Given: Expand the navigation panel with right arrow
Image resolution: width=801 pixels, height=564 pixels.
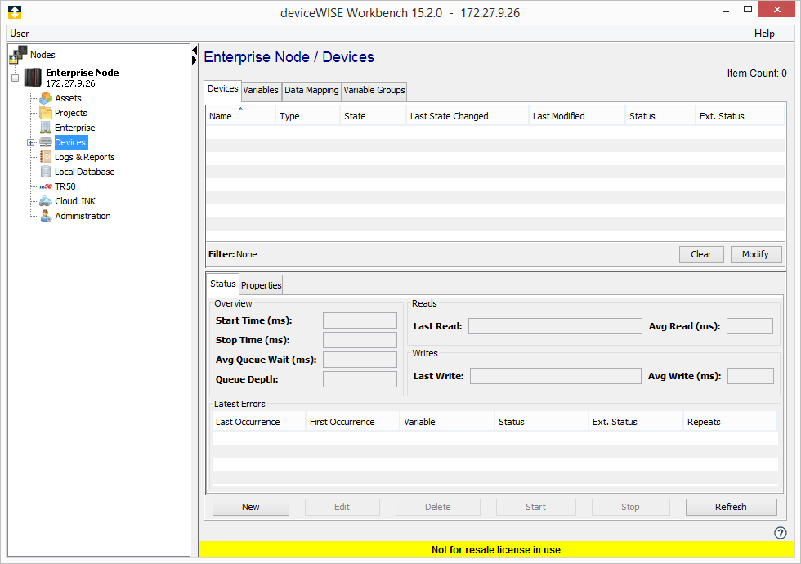Looking at the screenshot, I should [x=195, y=60].
